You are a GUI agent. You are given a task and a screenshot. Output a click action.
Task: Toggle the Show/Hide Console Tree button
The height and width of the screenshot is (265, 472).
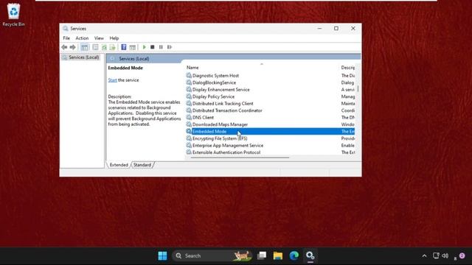(x=85, y=47)
